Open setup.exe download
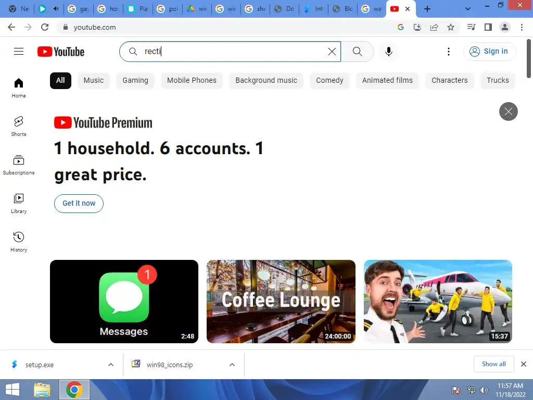The width and height of the screenshot is (533, 400). (x=40, y=365)
